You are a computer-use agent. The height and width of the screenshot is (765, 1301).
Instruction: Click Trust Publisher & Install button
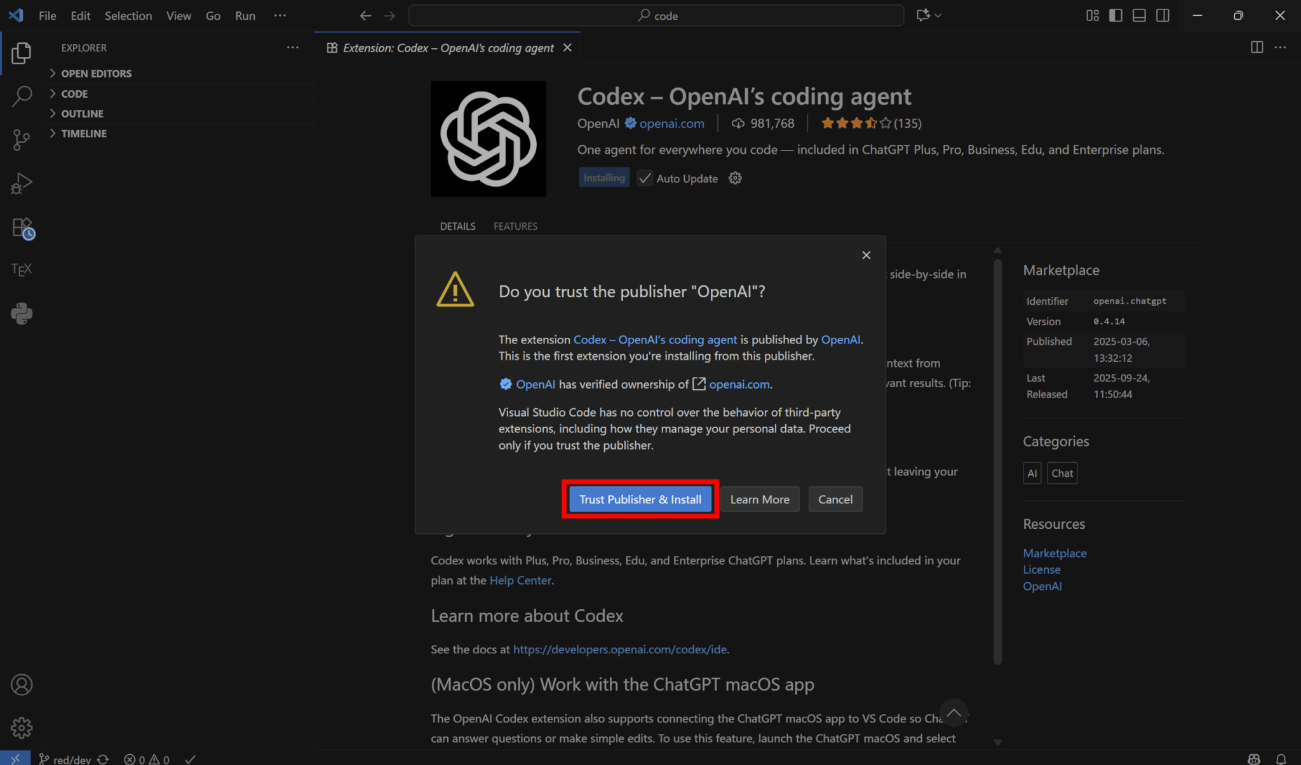pyautogui.click(x=640, y=500)
